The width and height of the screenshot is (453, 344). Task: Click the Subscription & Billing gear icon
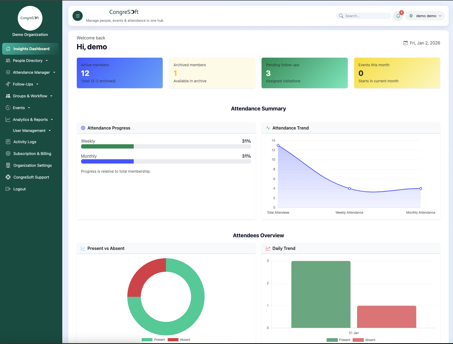pyautogui.click(x=8, y=154)
